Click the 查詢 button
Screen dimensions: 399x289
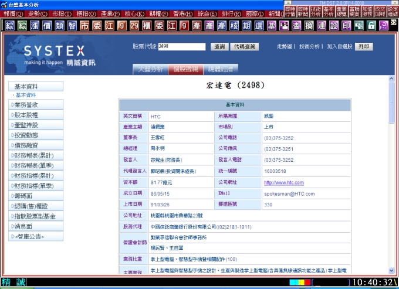[x=219, y=46]
